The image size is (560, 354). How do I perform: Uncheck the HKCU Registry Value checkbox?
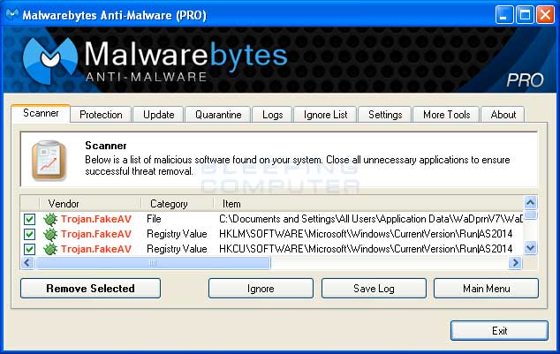pyautogui.click(x=30, y=249)
